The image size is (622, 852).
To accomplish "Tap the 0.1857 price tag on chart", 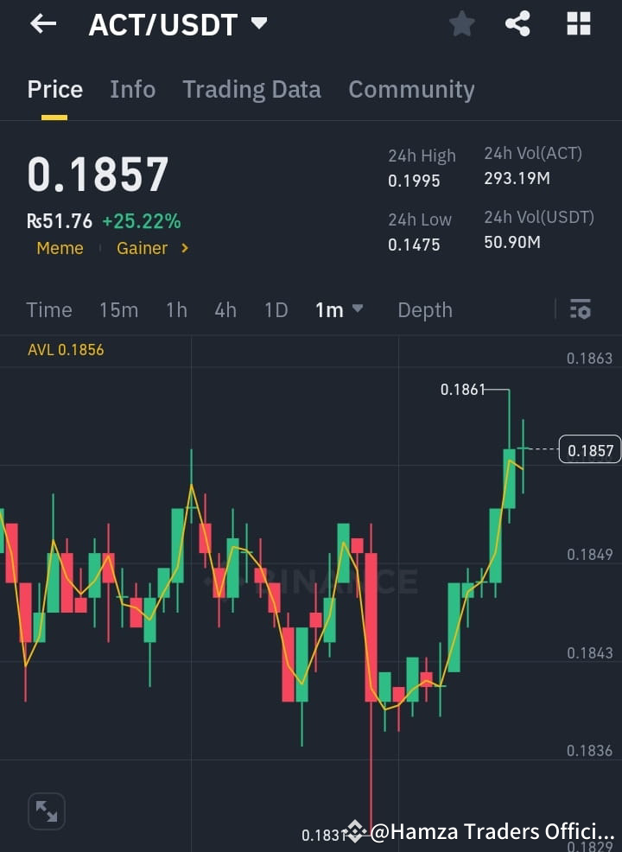I will pyautogui.click(x=590, y=449).
